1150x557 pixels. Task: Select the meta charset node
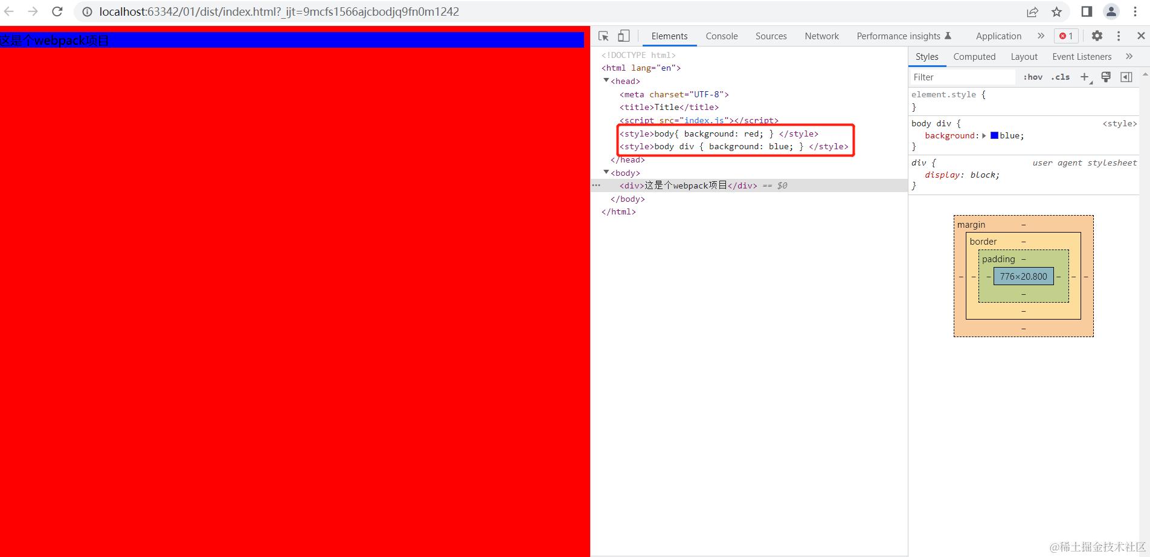tap(674, 94)
